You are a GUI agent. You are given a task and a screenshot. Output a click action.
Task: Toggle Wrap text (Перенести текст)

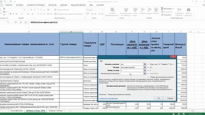62,10
